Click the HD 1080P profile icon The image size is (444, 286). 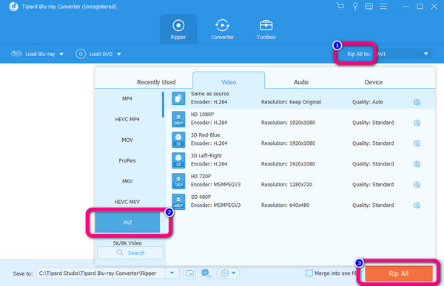[178, 119]
